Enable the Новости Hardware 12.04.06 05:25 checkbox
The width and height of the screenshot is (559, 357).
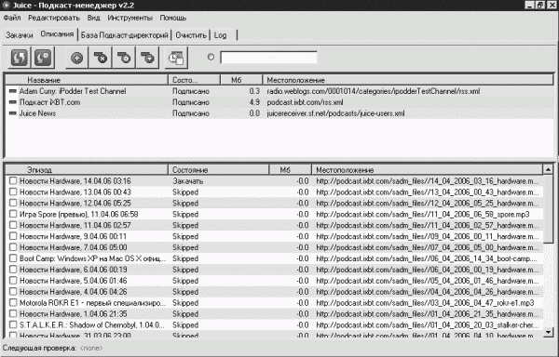pos(13,203)
